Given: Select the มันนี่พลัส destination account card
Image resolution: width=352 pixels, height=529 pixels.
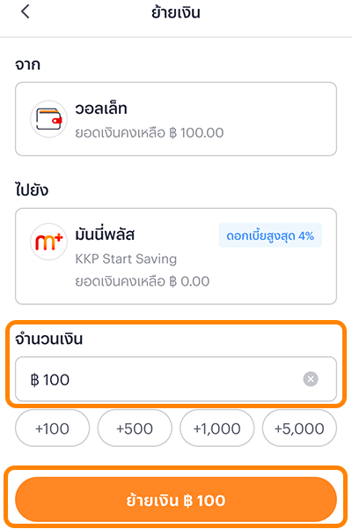Looking at the screenshot, I should coord(176,257).
